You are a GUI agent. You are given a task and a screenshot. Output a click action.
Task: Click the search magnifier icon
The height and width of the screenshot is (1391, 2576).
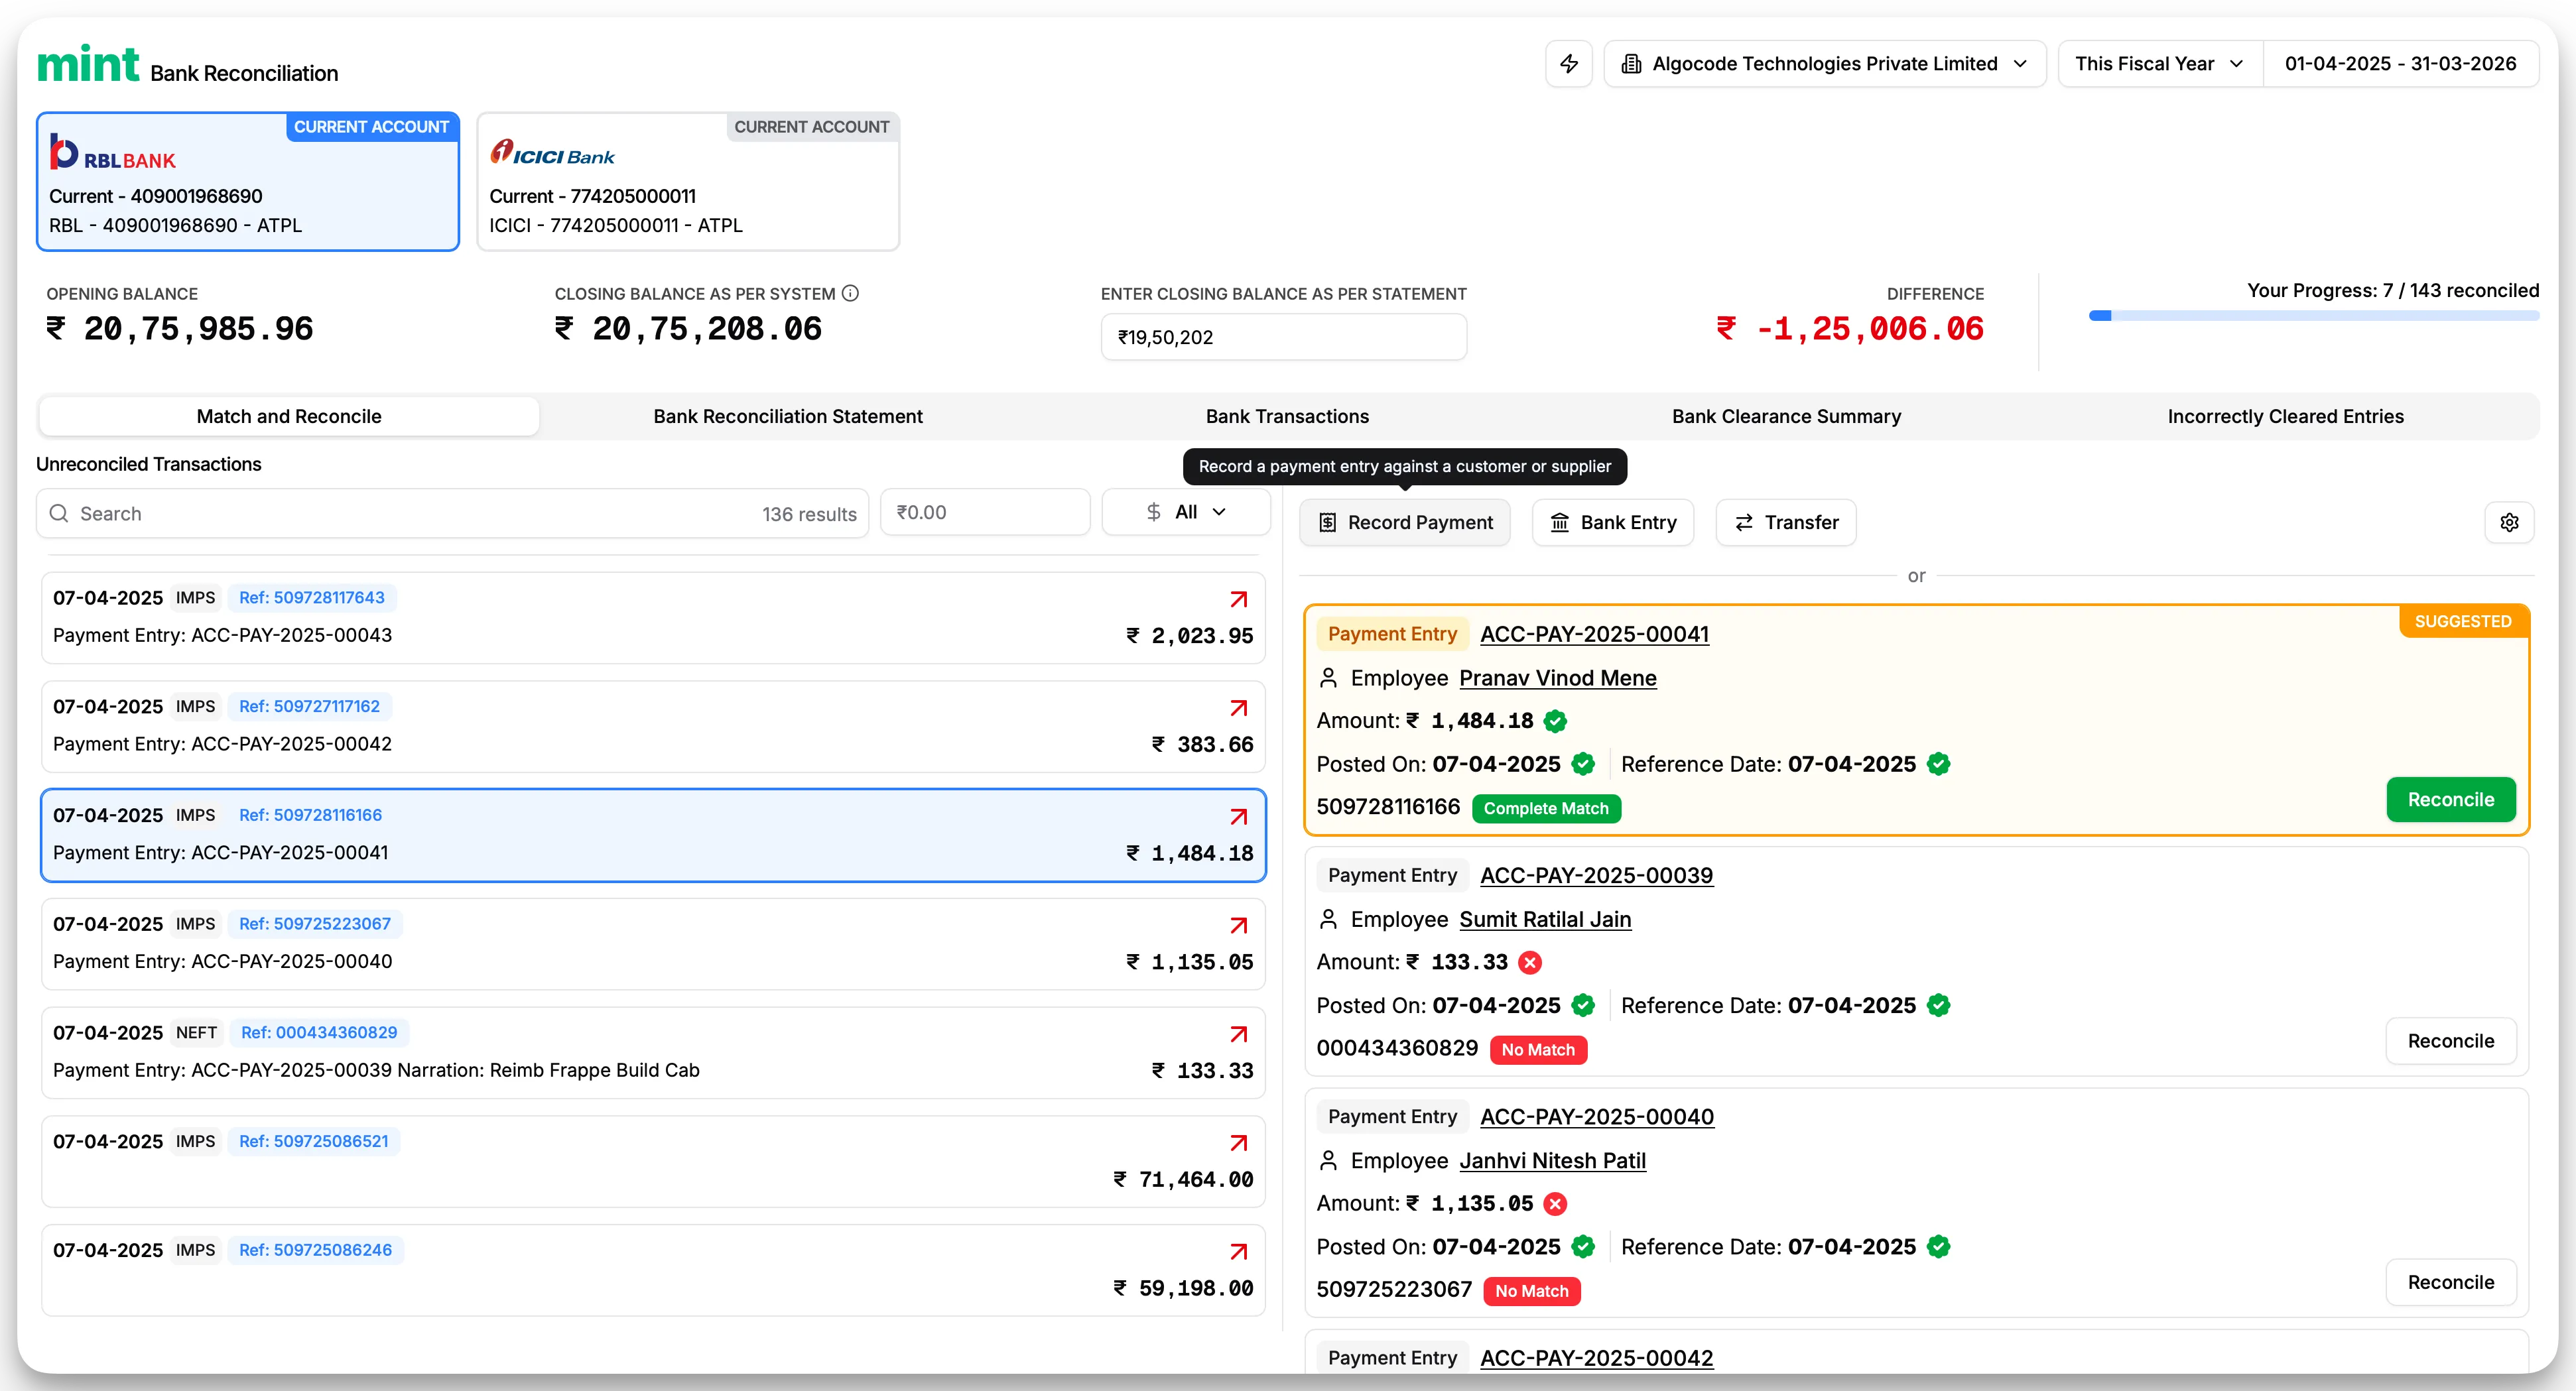59,513
